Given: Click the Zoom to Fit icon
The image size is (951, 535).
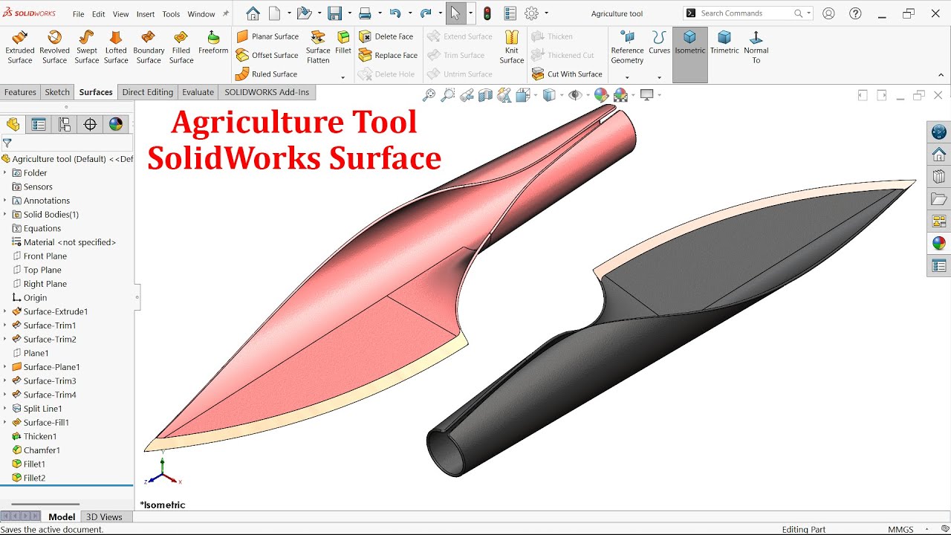Looking at the screenshot, I should tap(429, 95).
